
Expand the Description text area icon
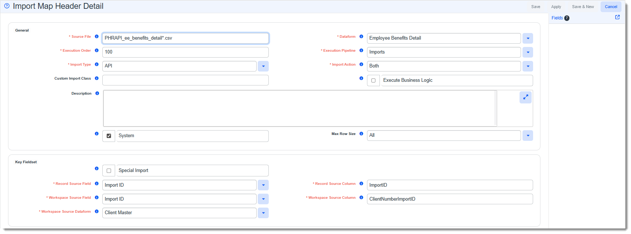[525, 97]
